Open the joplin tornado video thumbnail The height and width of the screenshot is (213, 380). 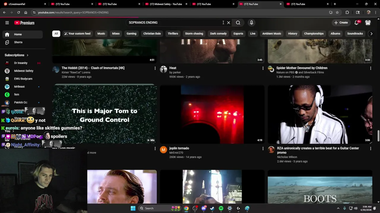pyautogui.click(x=212, y=114)
